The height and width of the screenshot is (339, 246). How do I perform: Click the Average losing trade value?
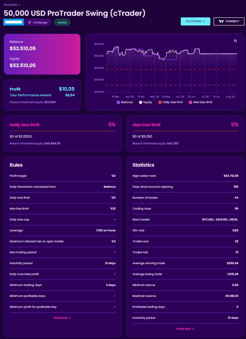click(x=231, y=274)
